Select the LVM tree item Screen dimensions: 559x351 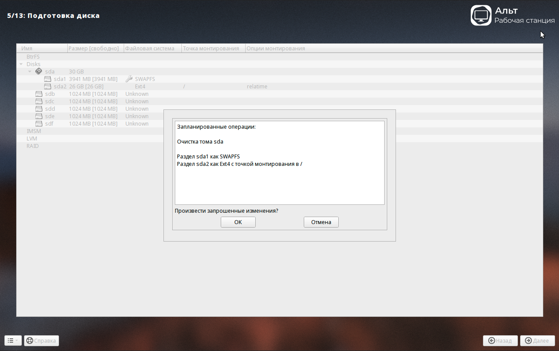point(32,139)
